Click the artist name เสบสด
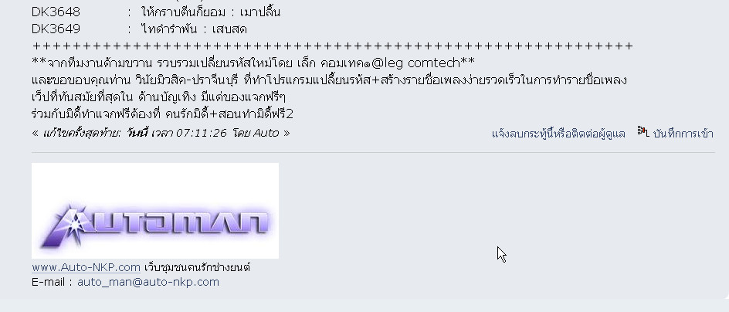 point(229,29)
